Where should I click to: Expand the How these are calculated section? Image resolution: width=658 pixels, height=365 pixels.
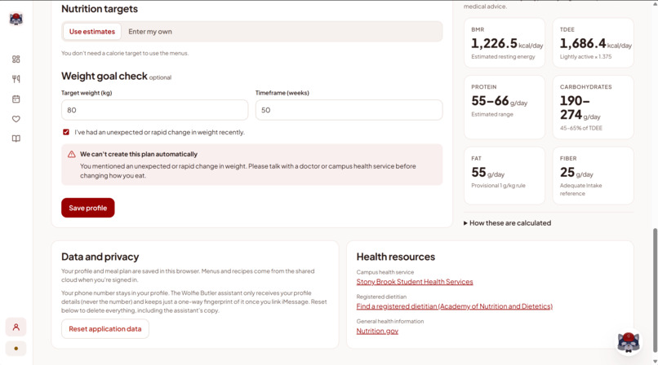507,223
